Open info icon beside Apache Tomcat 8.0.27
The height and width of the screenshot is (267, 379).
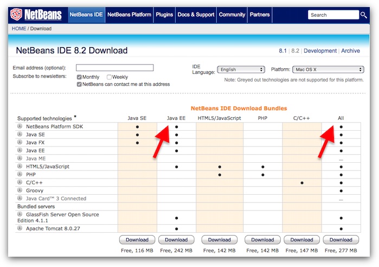(20, 228)
